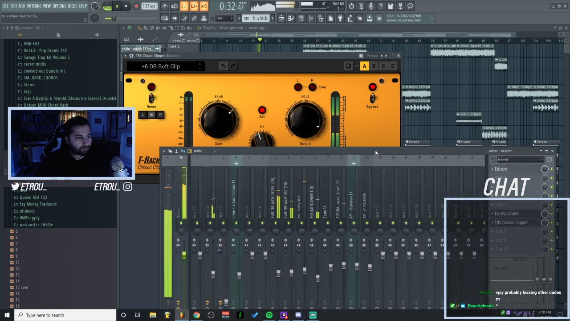Open the mixer view icon
This screenshot has height=321, width=570.
[311, 18]
